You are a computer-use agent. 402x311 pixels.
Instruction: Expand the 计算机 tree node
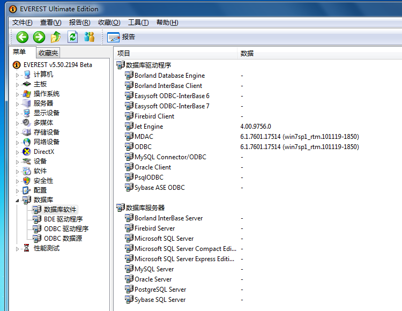tap(17, 75)
